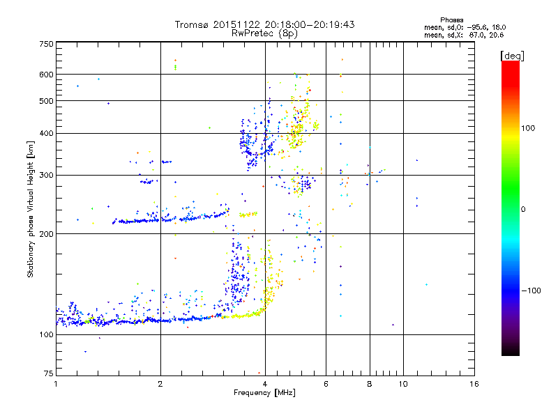The image size is (558, 418).
Task: Click the 'Stationary phase Virtual Height [km]' y-axis title
Action: [x=31, y=209]
